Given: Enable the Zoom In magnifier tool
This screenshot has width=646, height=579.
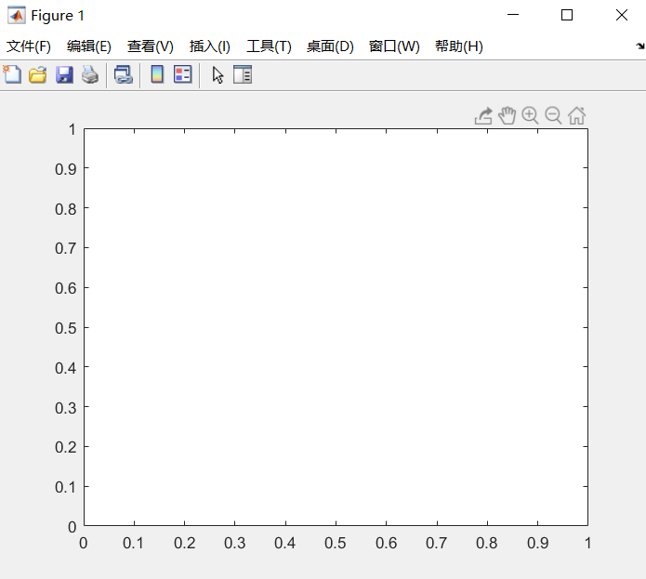Looking at the screenshot, I should click(x=530, y=115).
